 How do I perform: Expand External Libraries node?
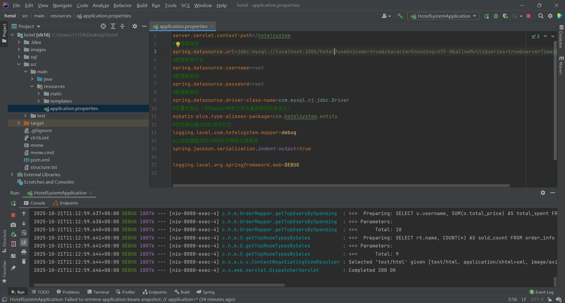[12, 174]
